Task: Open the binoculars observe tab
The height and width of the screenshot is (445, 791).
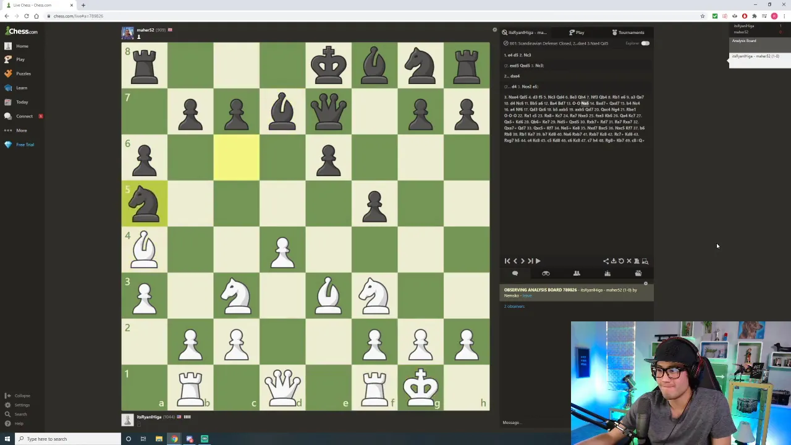Action: tap(546, 273)
